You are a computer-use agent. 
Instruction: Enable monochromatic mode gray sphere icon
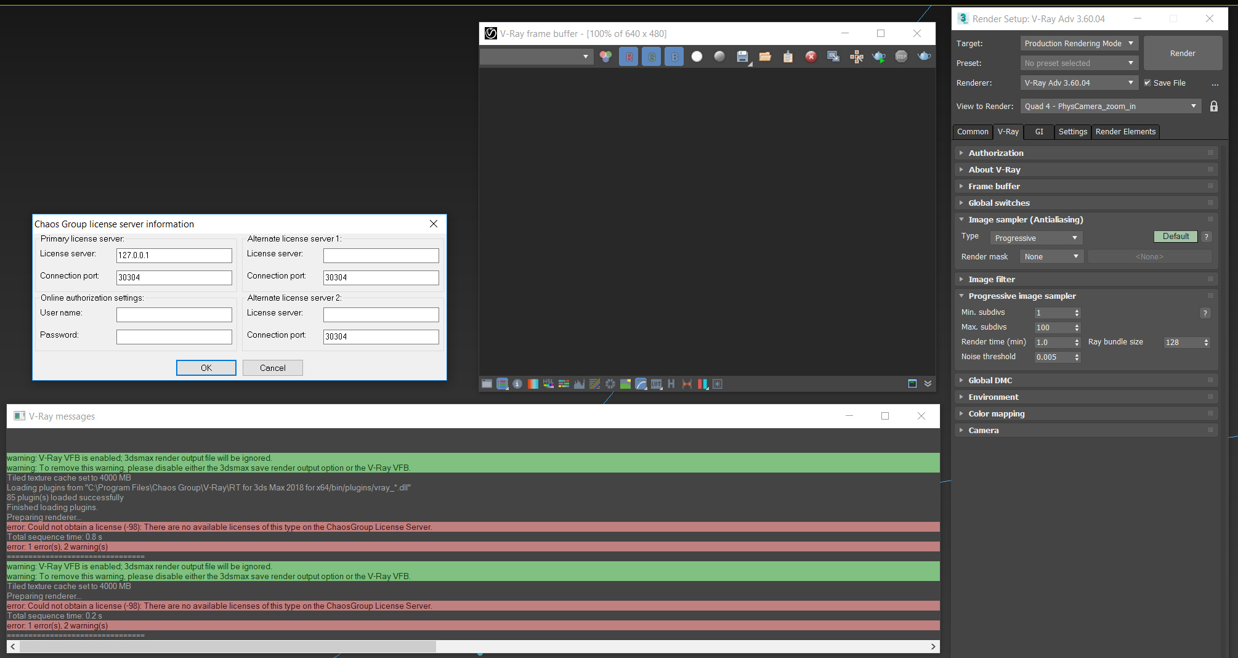pos(719,57)
